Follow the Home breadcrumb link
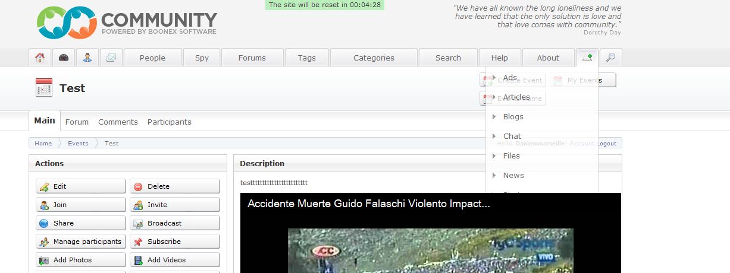Screen dimensions: 730x273 point(43,143)
